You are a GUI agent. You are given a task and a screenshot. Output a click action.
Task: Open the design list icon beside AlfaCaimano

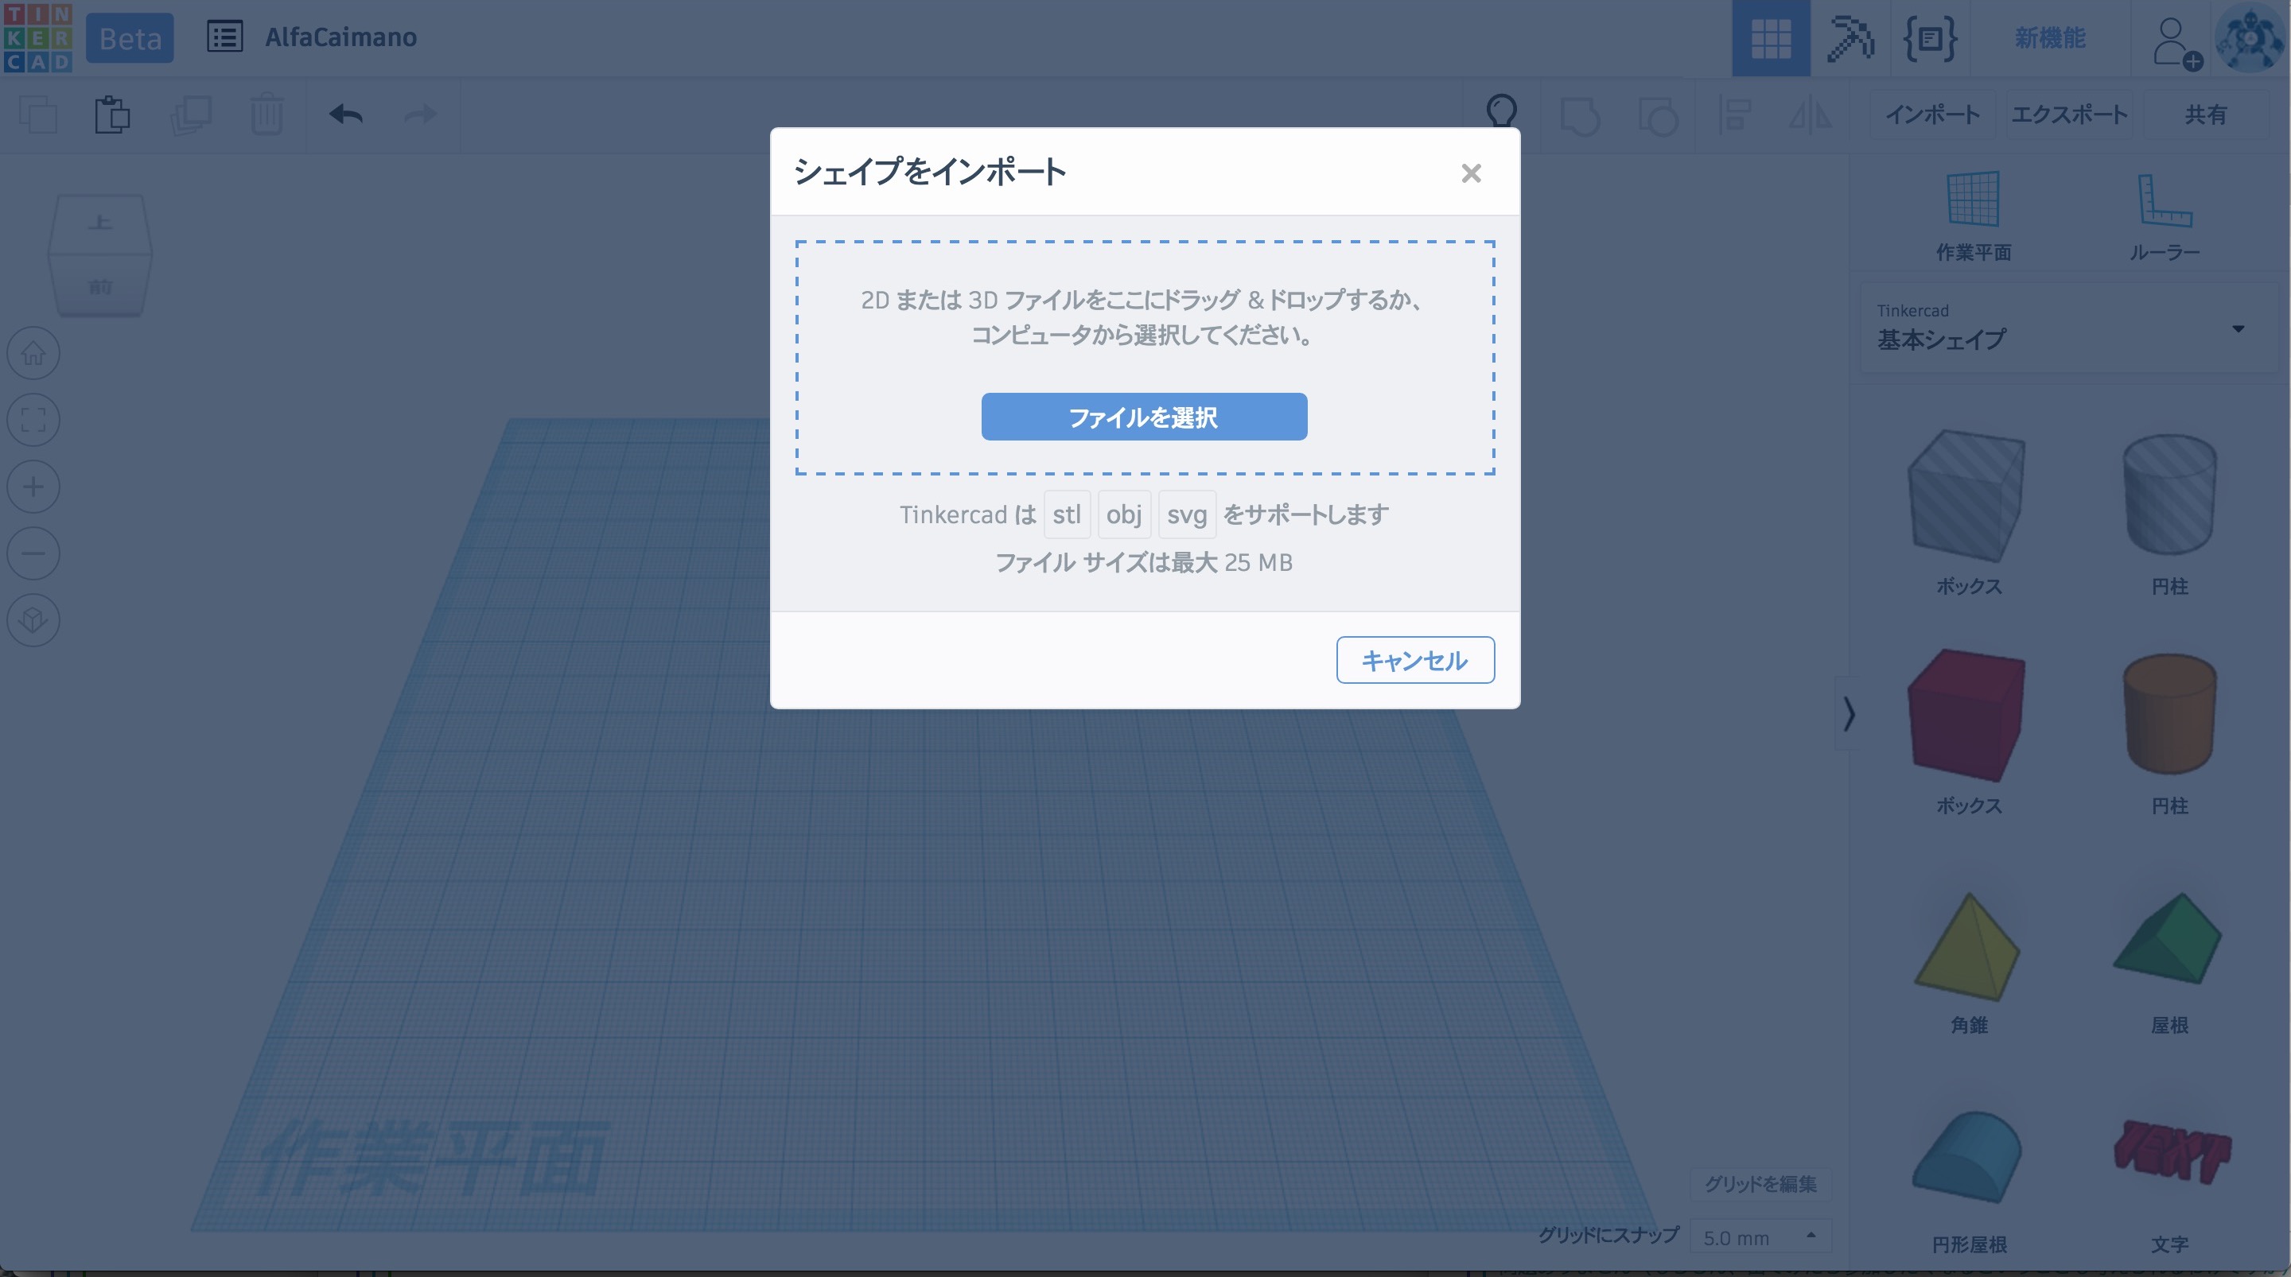tap(224, 37)
